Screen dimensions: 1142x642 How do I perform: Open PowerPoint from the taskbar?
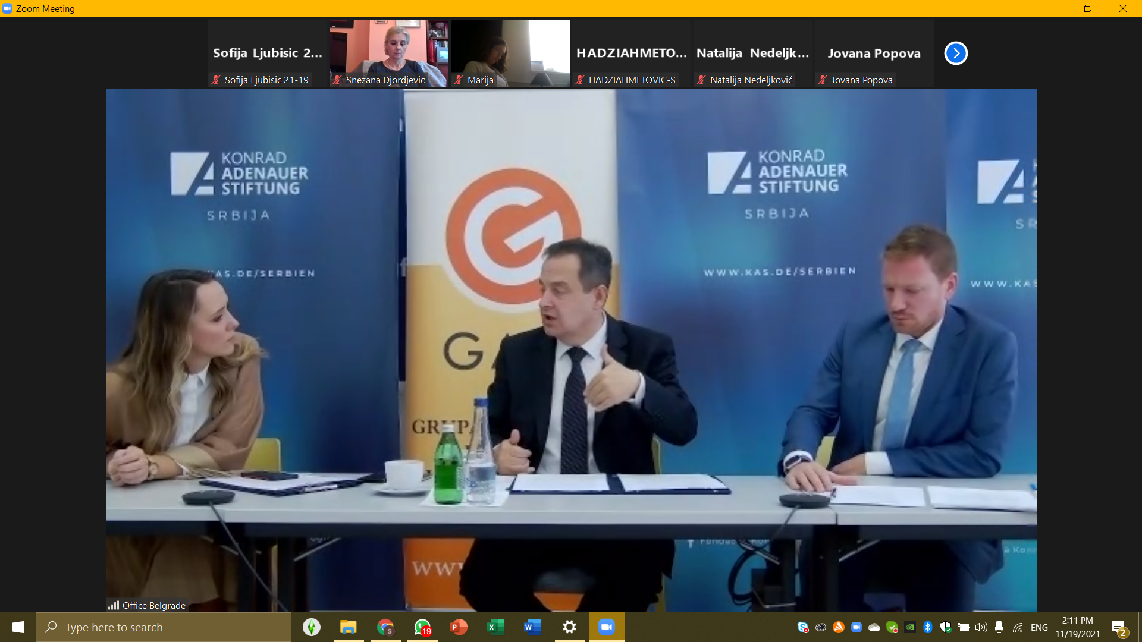[459, 627]
